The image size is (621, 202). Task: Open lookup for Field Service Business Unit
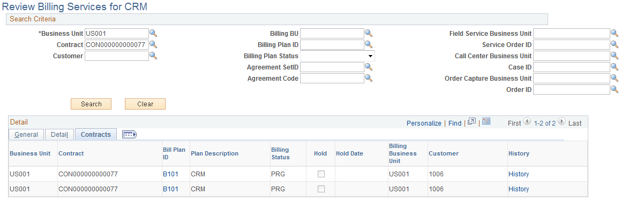pos(615,34)
